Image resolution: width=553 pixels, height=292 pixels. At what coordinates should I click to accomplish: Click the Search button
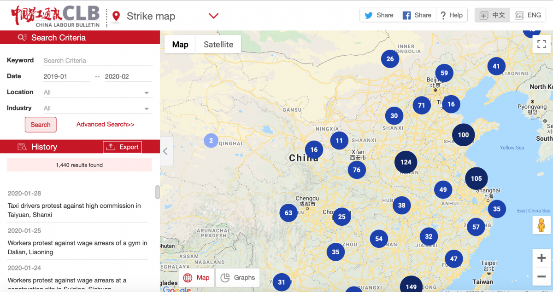pyautogui.click(x=41, y=125)
